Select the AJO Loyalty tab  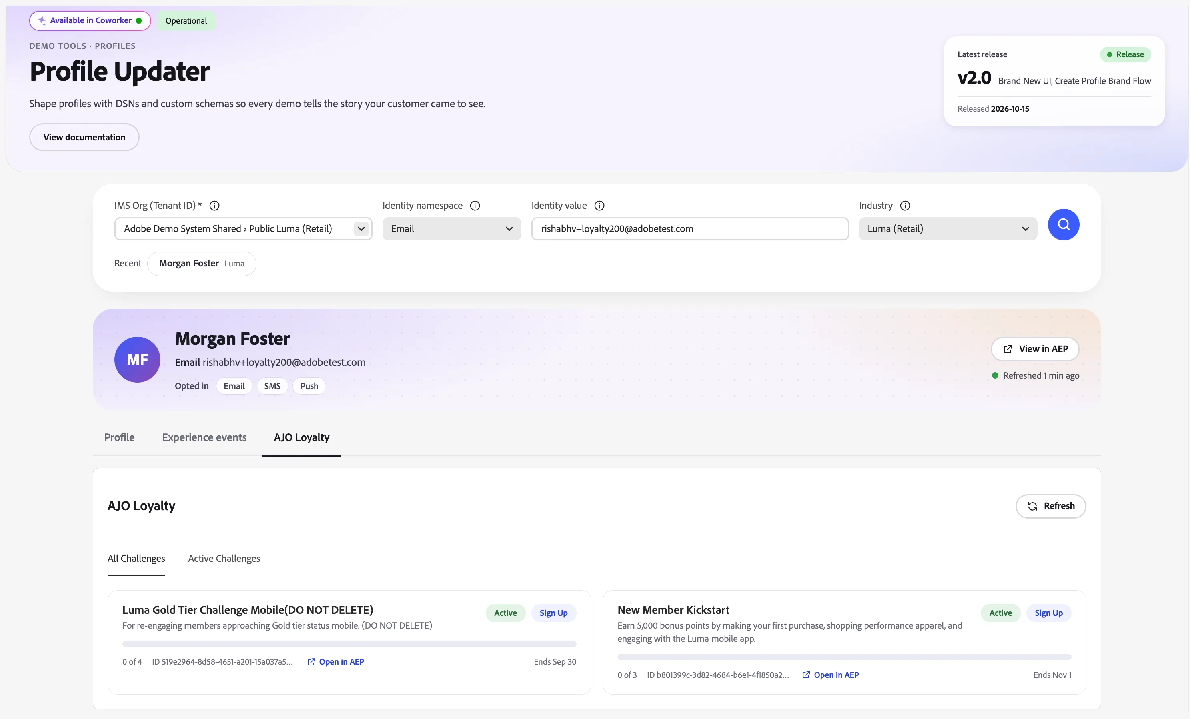(x=301, y=437)
